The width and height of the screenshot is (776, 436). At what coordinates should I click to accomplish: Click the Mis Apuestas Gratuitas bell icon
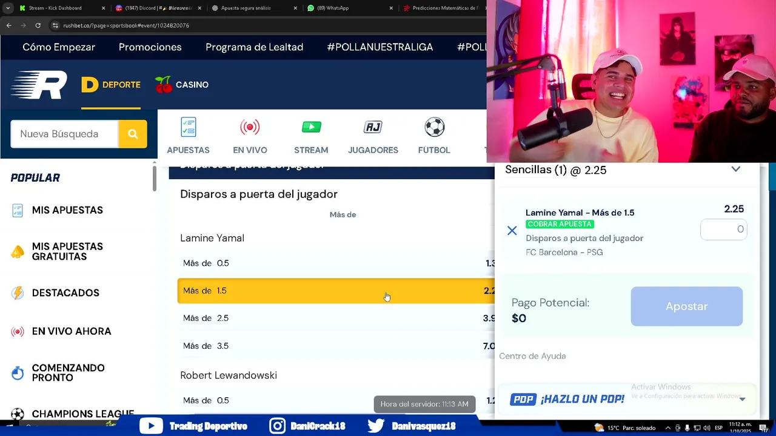pyautogui.click(x=18, y=252)
